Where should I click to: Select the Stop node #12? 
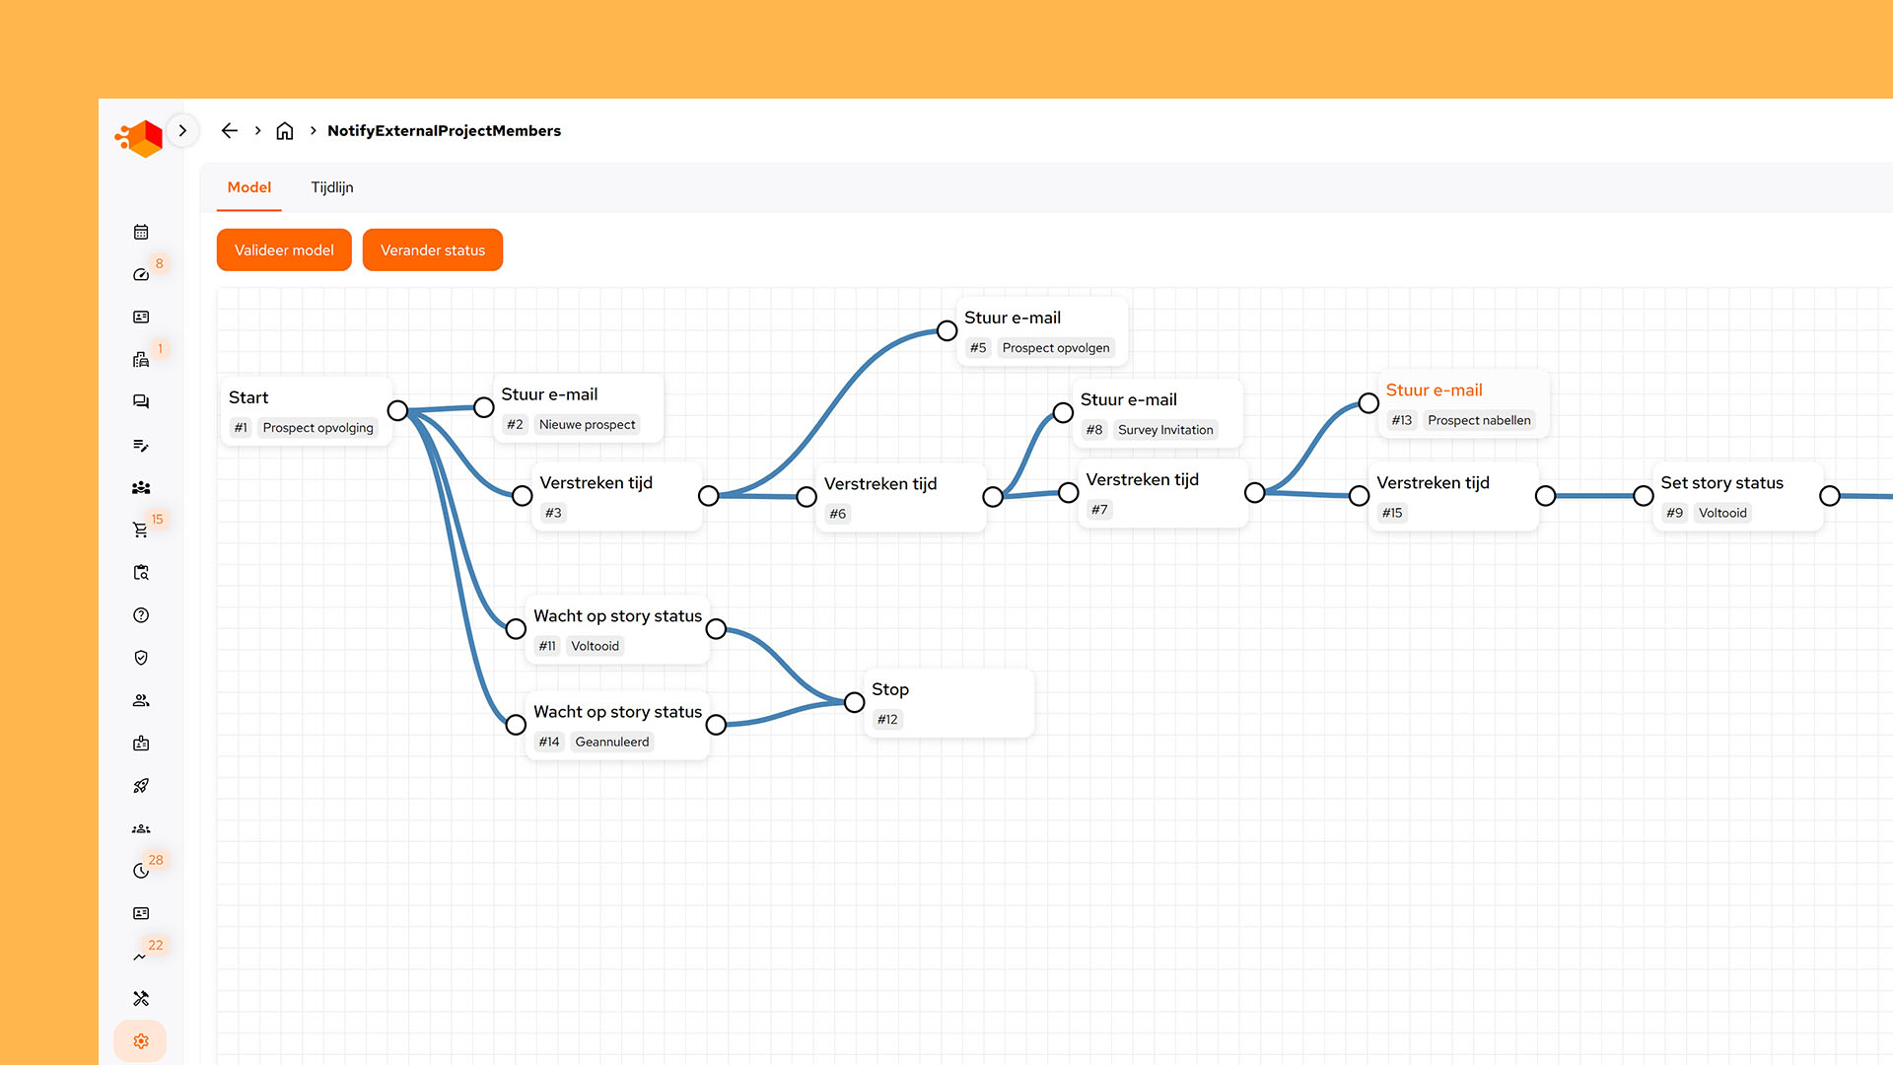click(x=946, y=702)
